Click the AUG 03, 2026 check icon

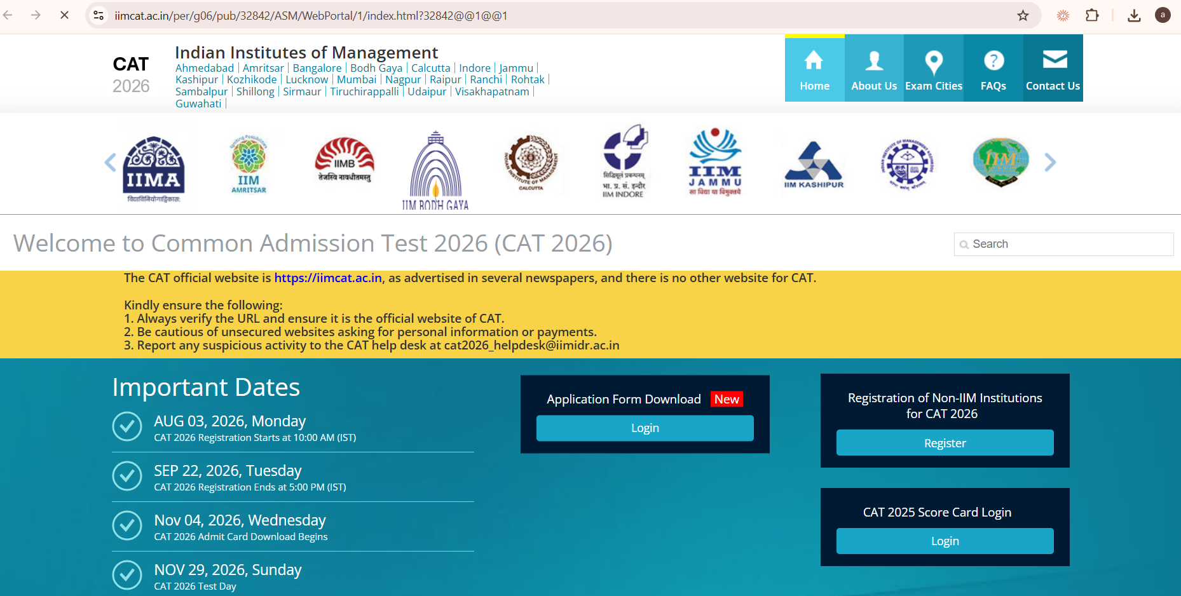click(x=127, y=426)
